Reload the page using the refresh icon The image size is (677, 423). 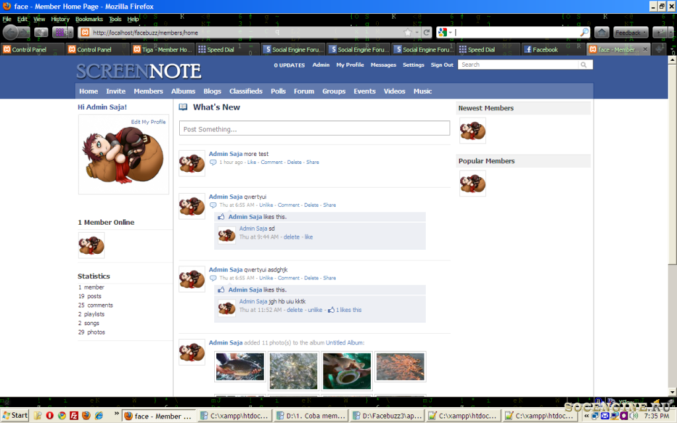426,32
